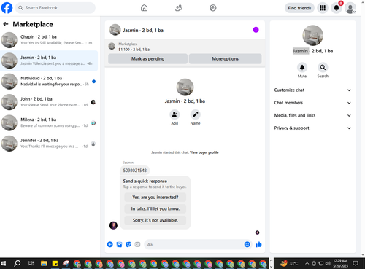The height and width of the screenshot is (269, 365).
Task: Open more actions plus icon in composer
Action: [110, 244]
